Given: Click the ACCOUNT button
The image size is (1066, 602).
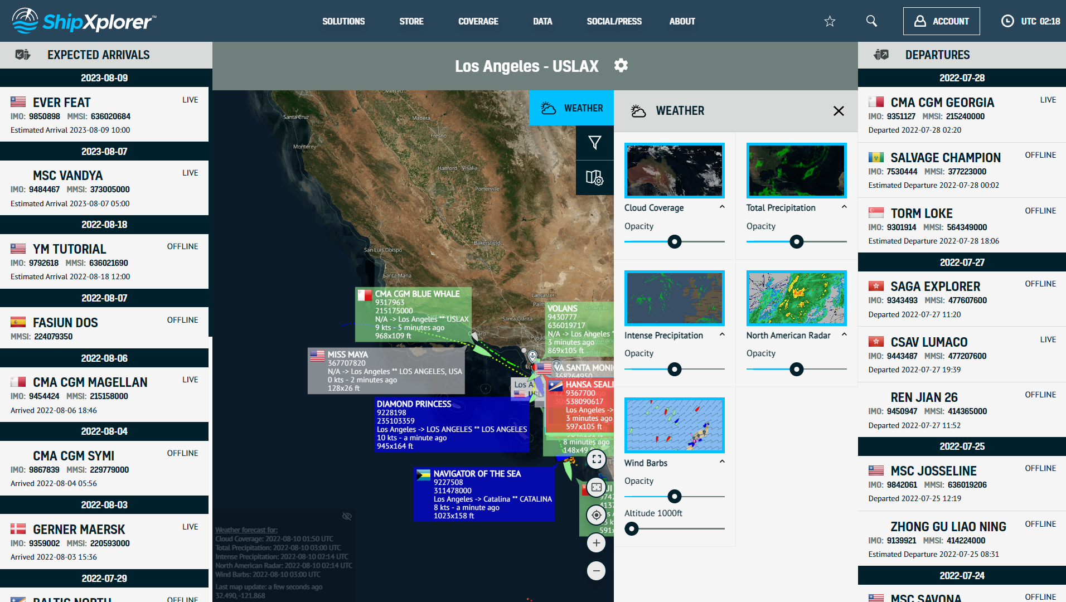Looking at the screenshot, I should (941, 21).
